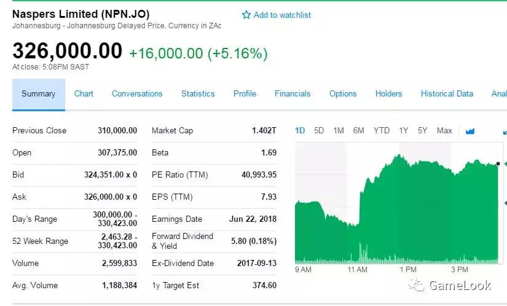Show the Max chart range
507x306 pixels.
444,130
